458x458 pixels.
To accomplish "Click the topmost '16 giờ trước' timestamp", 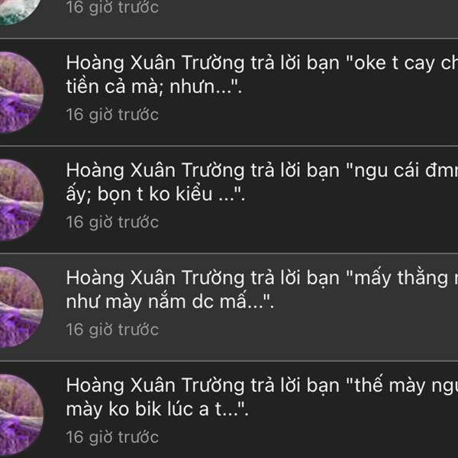I will click(112, 7).
